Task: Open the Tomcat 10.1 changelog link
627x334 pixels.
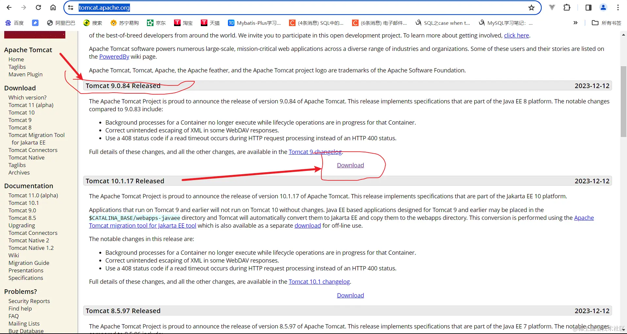Action: (x=319, y=281)
